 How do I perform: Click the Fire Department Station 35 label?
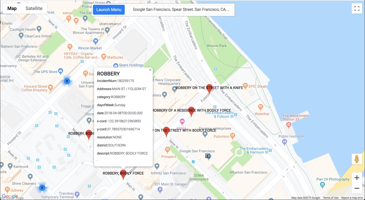pos(295,118)
